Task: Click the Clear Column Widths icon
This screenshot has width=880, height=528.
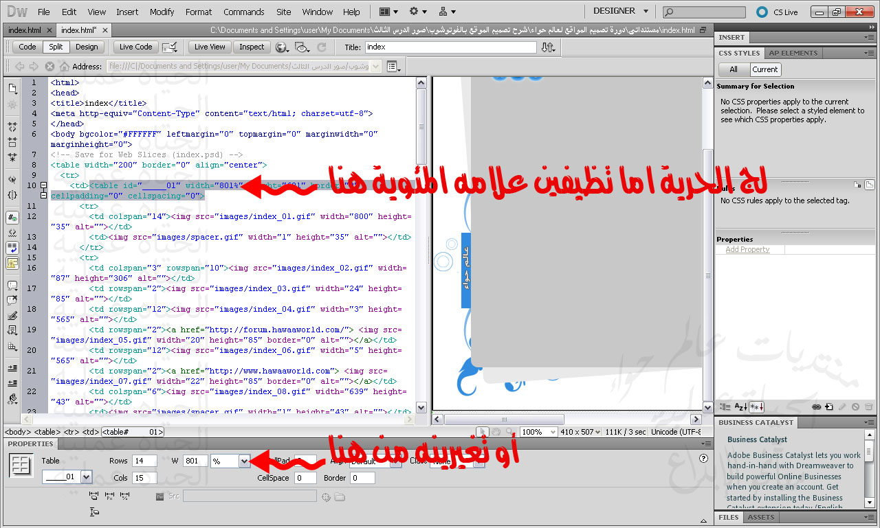Action: coord(95,496)
